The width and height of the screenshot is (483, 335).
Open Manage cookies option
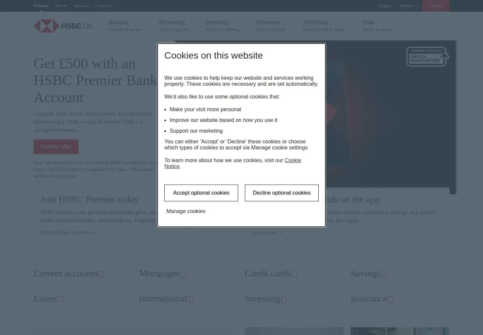[186, 211]
